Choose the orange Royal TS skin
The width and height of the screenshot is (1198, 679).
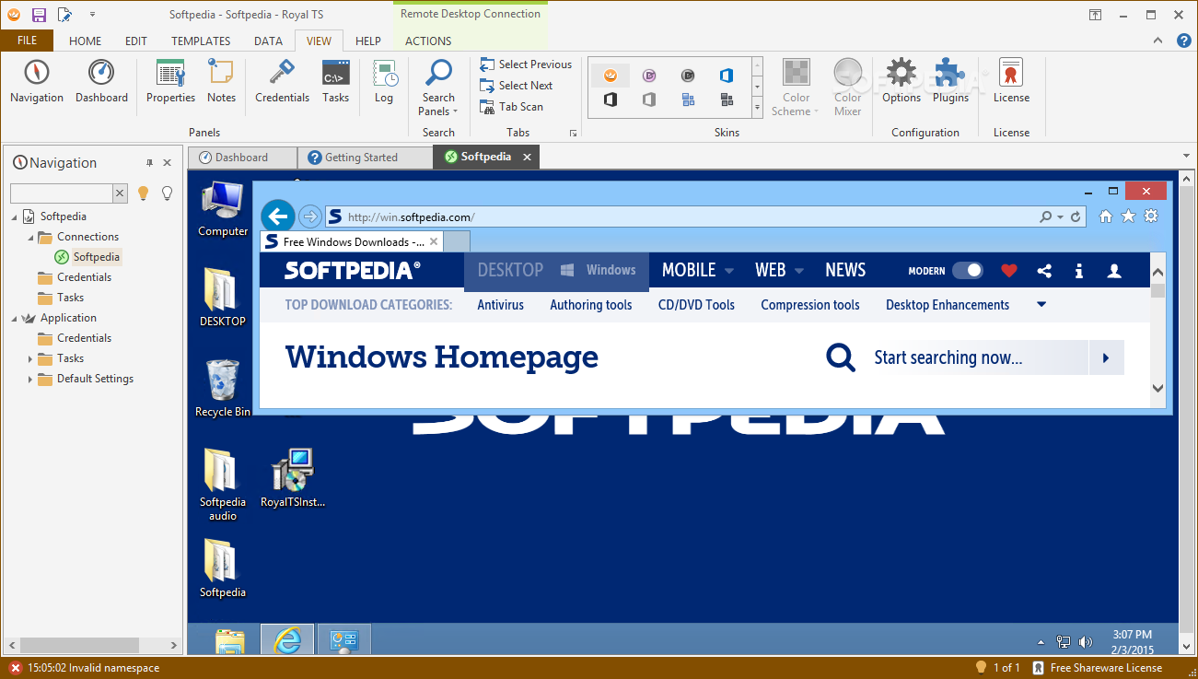tap(610, 76)
